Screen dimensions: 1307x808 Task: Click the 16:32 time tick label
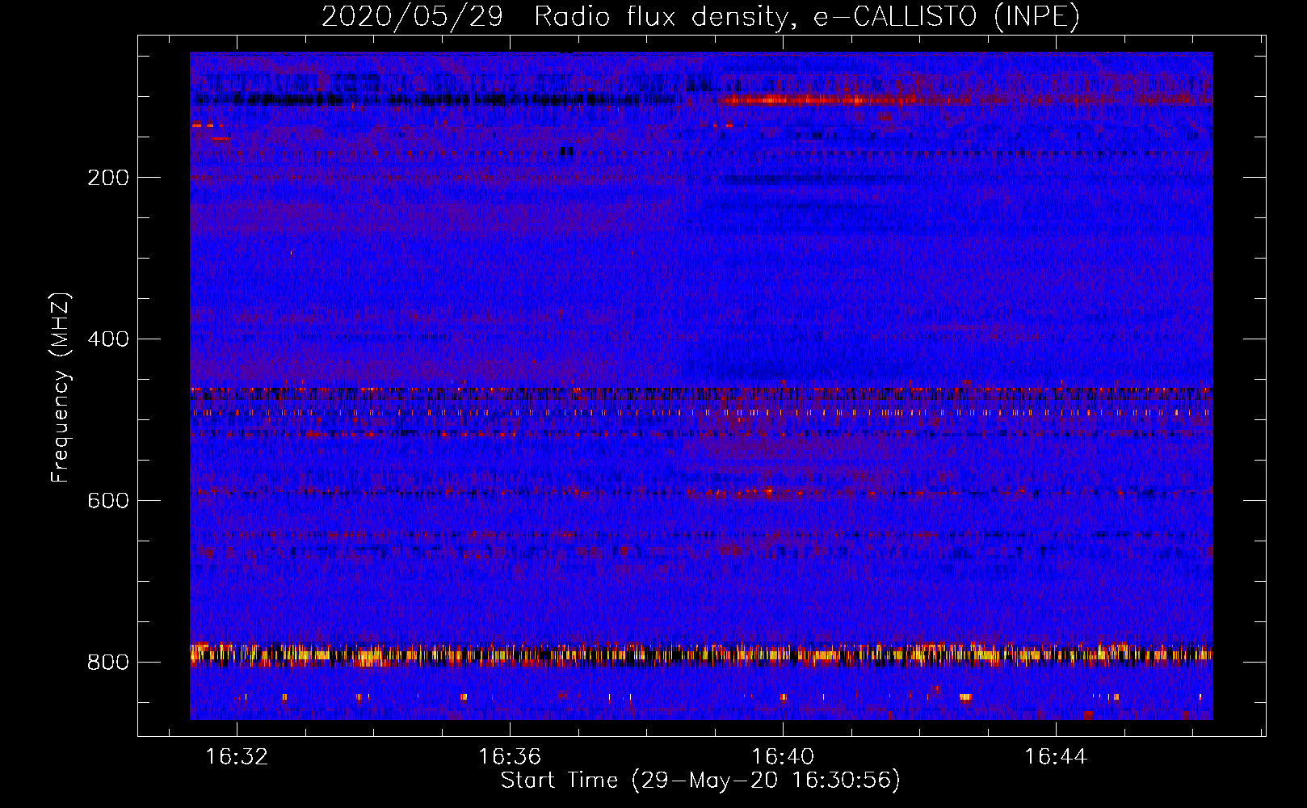pyautogui.click(x=237, y=757)
